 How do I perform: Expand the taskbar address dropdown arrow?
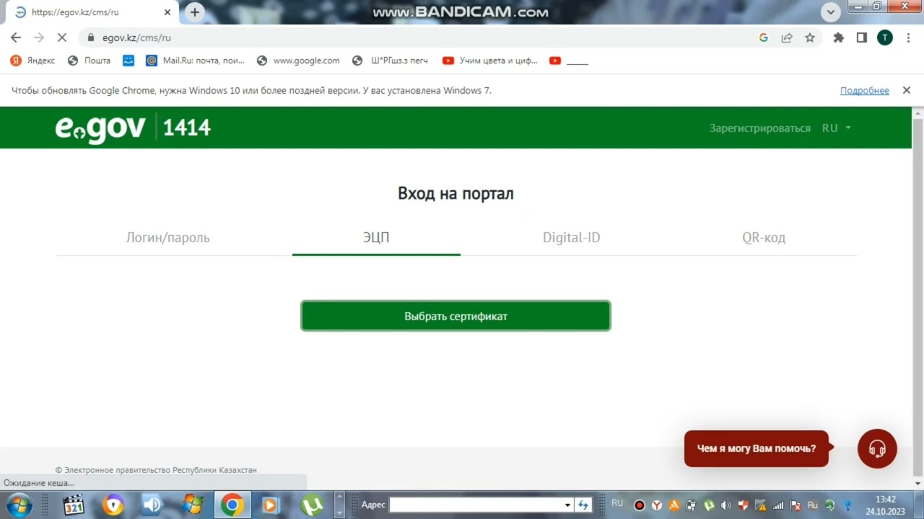[568, 505]
